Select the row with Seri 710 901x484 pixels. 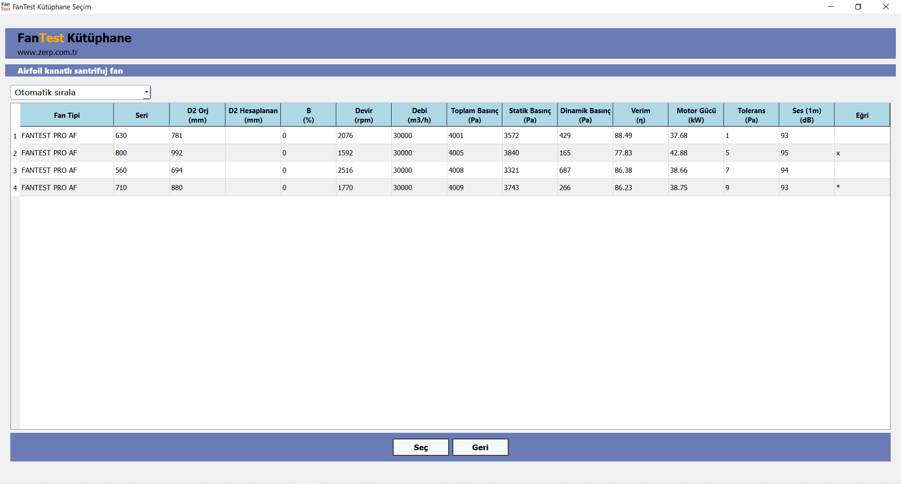[121, 188]
